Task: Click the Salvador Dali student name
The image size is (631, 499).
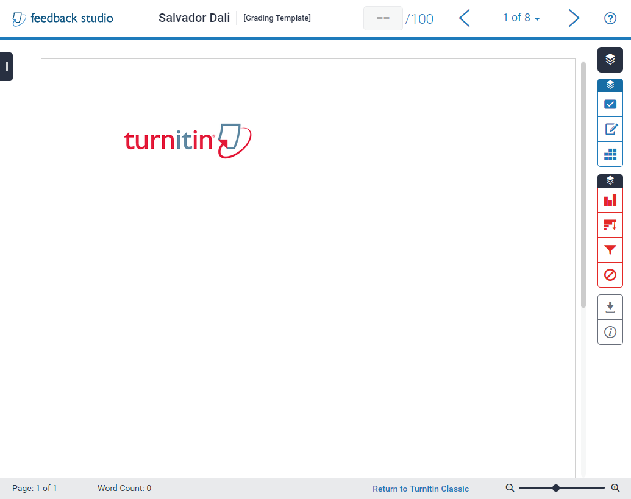Action: (x=194, y=18)
